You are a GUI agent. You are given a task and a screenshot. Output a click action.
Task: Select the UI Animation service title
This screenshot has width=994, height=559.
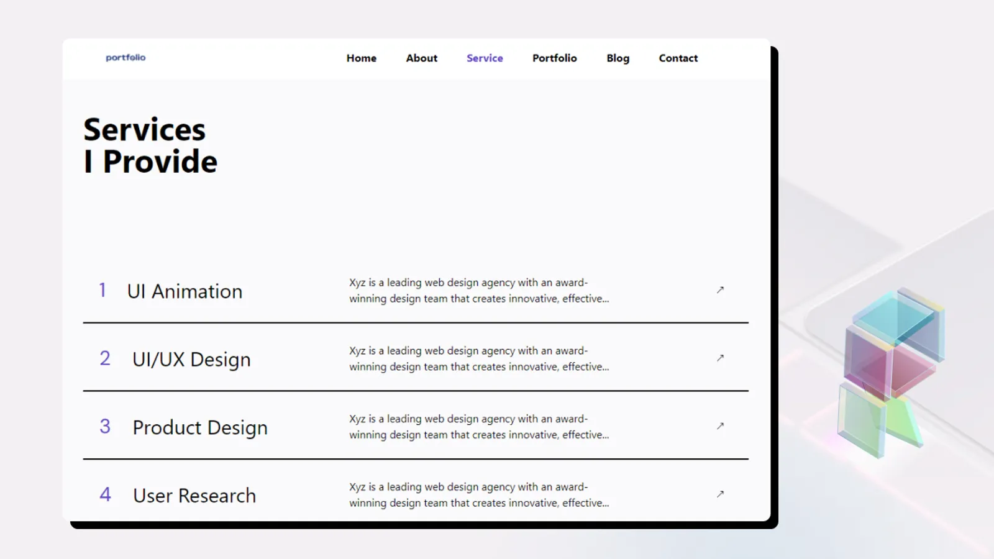click(185, 291)
